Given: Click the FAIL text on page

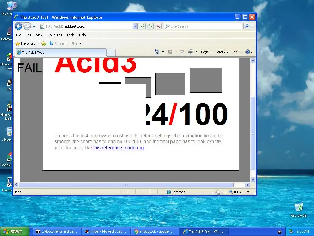Looking at the screenshot, I should pos(30,68).
